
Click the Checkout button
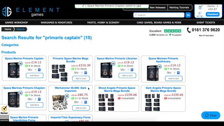(212, 14)
